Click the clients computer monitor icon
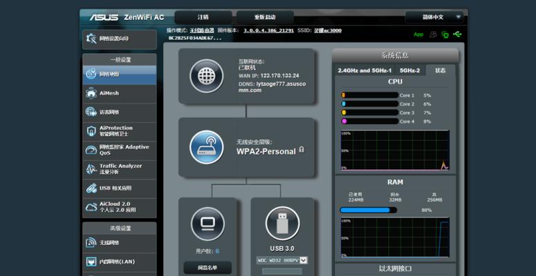Screen dimensions: 536x276 [207, 224]
